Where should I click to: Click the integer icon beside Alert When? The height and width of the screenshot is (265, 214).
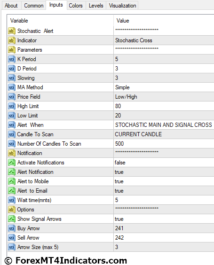[12, 125]
